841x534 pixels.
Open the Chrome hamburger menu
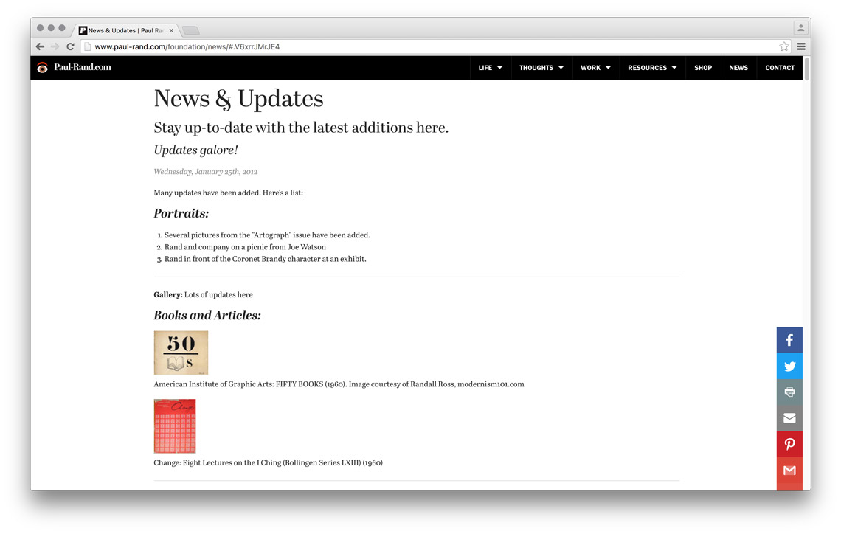(800, 46)
